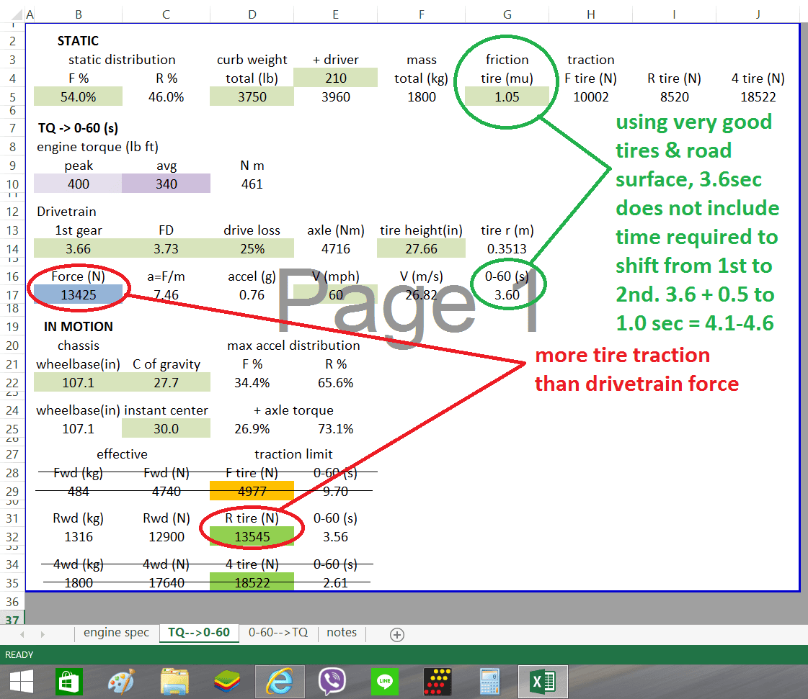Image resolution: width=808 pixels, height=699 pixels.
Task: Open the Windows Store taskbar icon
Action: pyautogui.click(x=69, y=682)
